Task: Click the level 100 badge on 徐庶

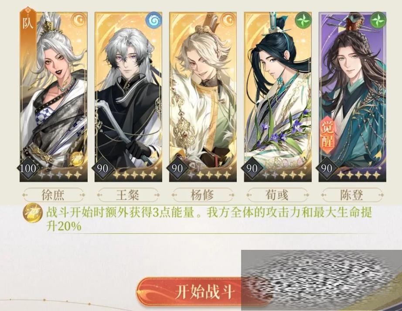Action: pos(28,169)
